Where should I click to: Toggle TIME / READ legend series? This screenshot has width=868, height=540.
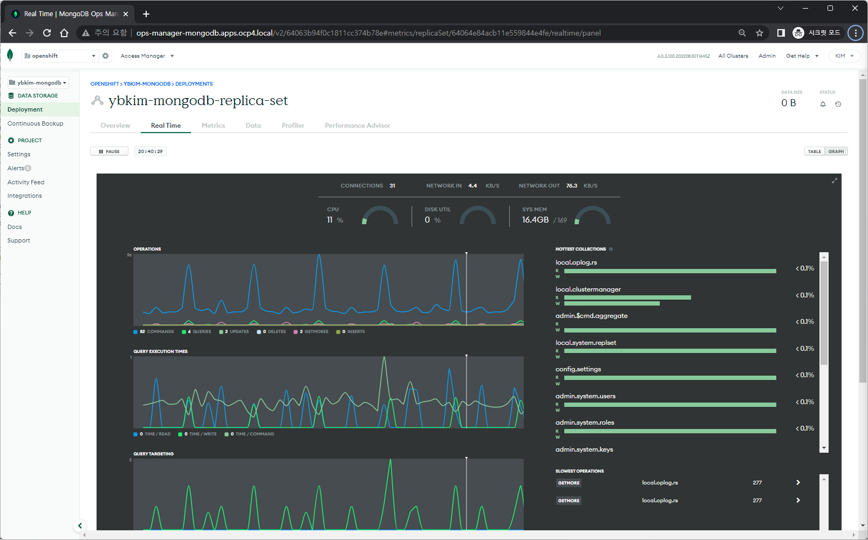pos(152,434)
